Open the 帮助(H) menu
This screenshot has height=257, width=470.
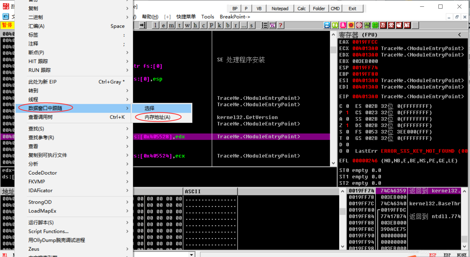point(150,17)
